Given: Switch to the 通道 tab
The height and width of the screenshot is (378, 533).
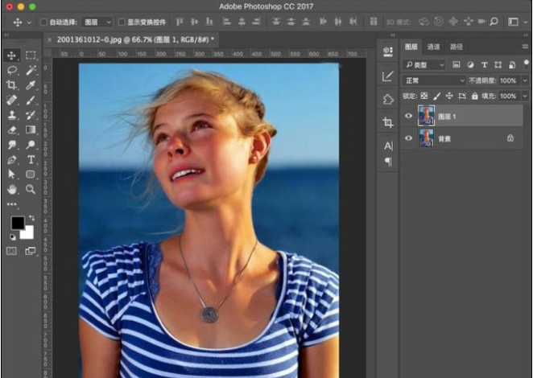Looking at the screenshot, I should (433, 47).
